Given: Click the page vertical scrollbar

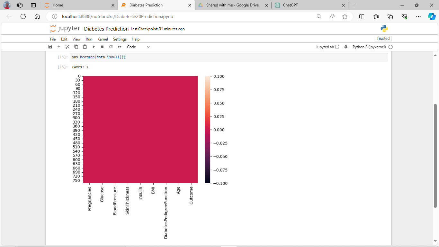Looking at the screenshot, I should pyautogui.click(x=435, y=155).
